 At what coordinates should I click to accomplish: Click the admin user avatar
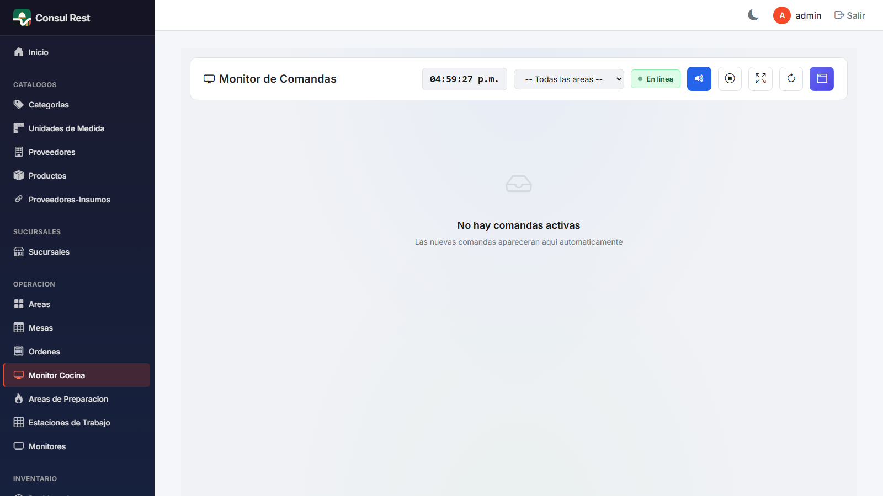(x=782, y=15)
